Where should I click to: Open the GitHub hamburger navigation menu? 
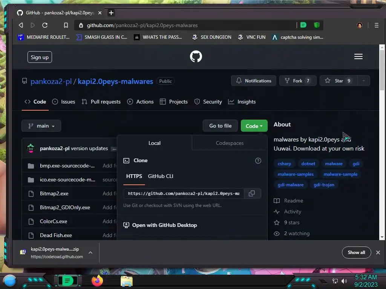[358, 56]
